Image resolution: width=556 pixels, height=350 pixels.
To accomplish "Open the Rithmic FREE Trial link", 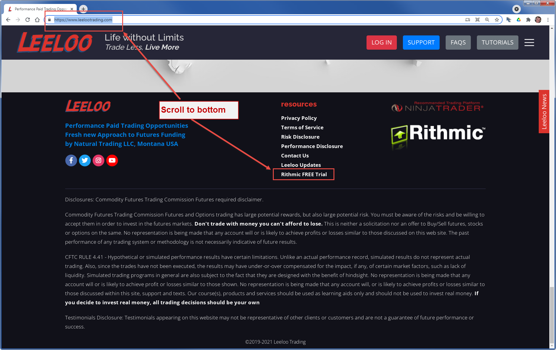I will 304,174.
